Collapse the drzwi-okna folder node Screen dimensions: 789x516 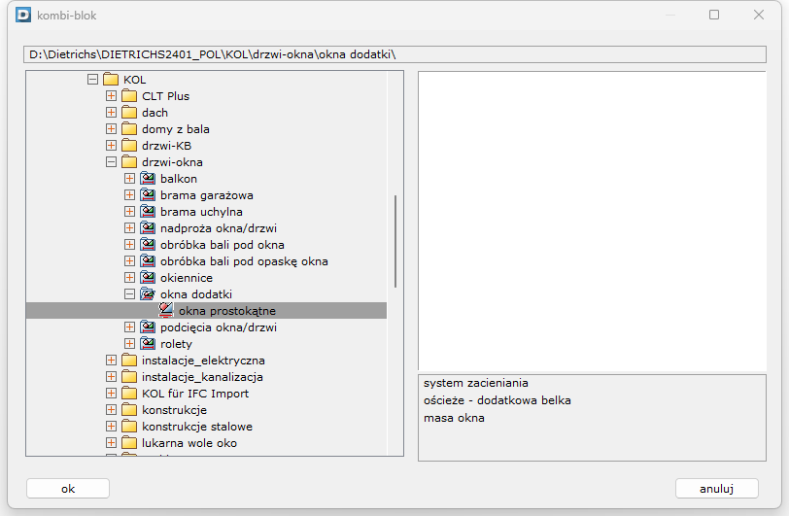click(x=111, y=162)
